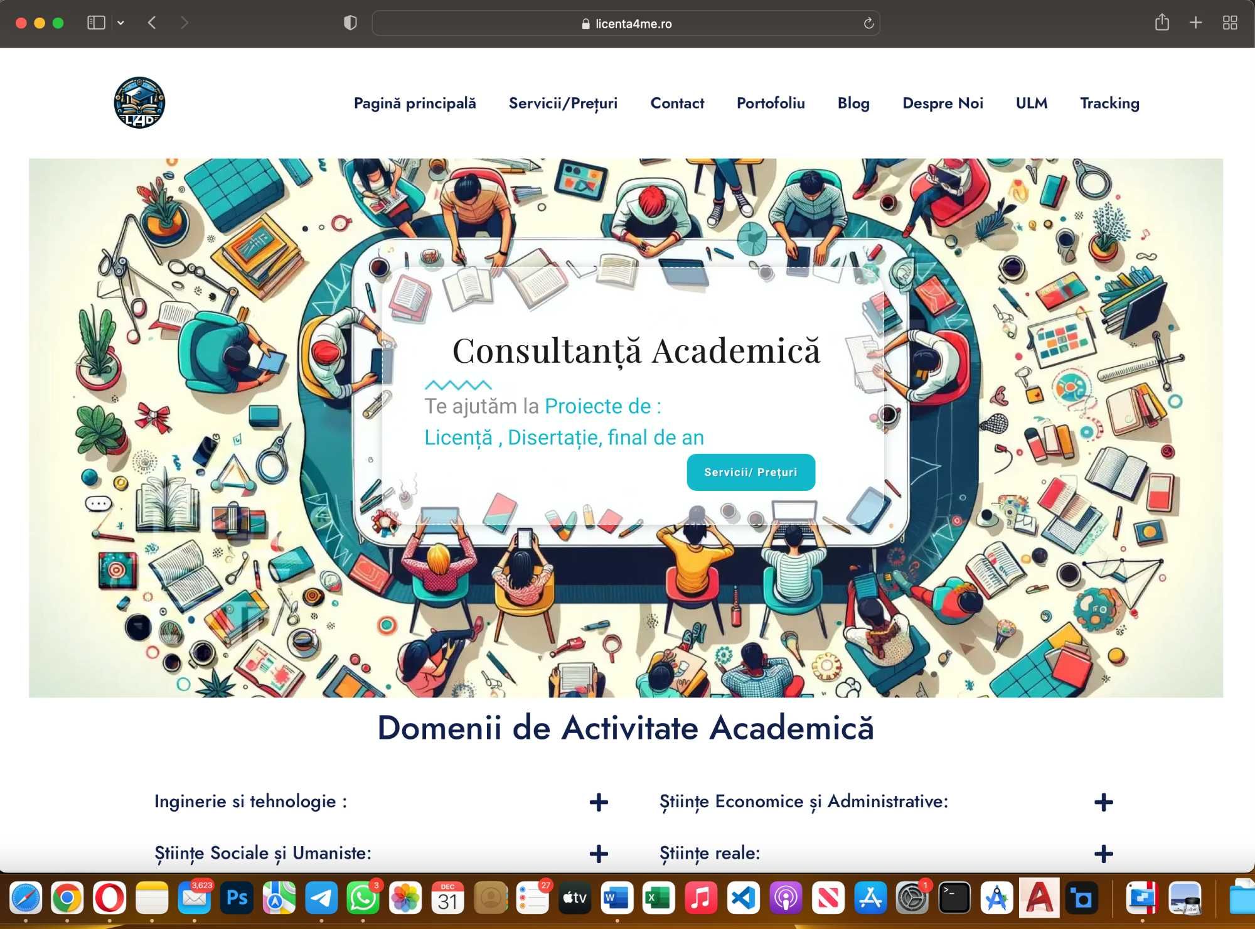Launch Terminal from the Dock
This screenshot has width=1255, height=929.
tap(954, 898)
